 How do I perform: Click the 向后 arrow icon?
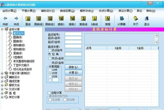pos(16,18)
